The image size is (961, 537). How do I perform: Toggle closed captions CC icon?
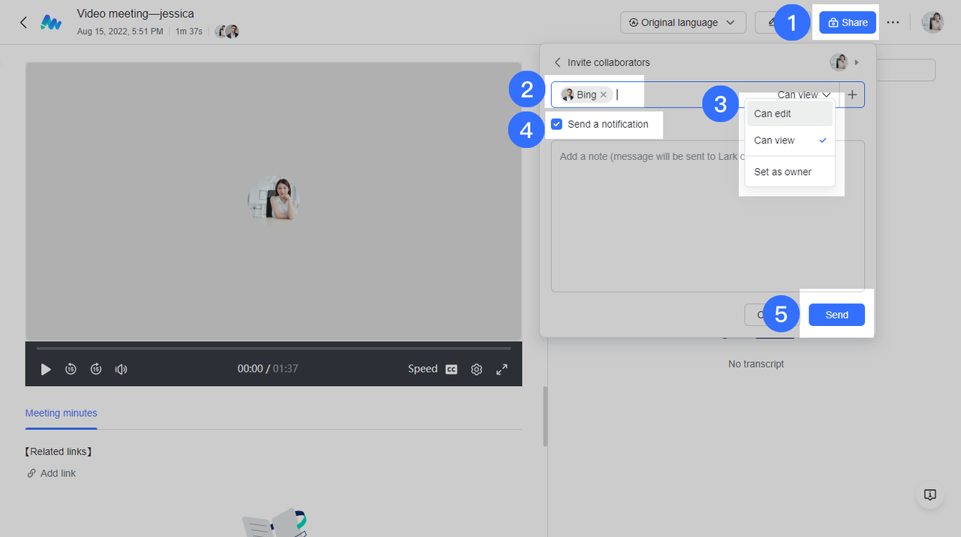coord(451,369)
